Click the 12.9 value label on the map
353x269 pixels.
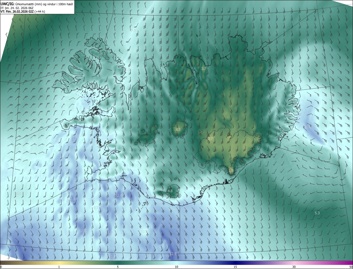(173, 254)
